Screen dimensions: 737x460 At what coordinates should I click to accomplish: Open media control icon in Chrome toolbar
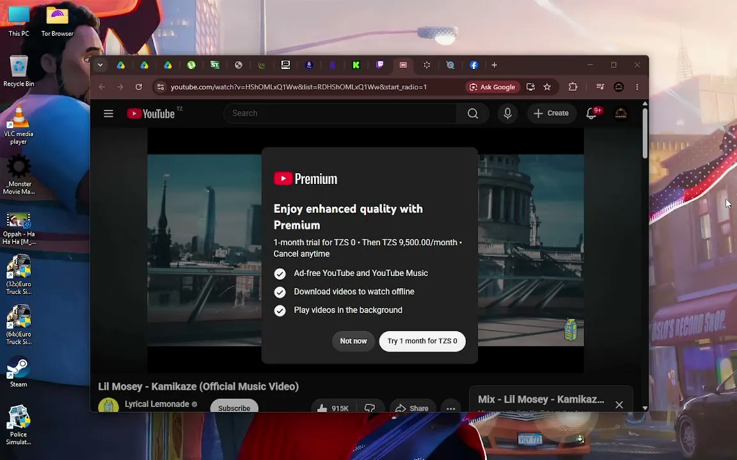click(x=600, y=87)
